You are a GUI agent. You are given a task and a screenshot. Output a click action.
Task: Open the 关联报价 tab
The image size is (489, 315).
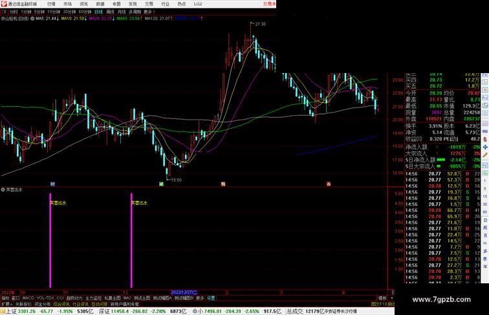click(x=23, y=304)
